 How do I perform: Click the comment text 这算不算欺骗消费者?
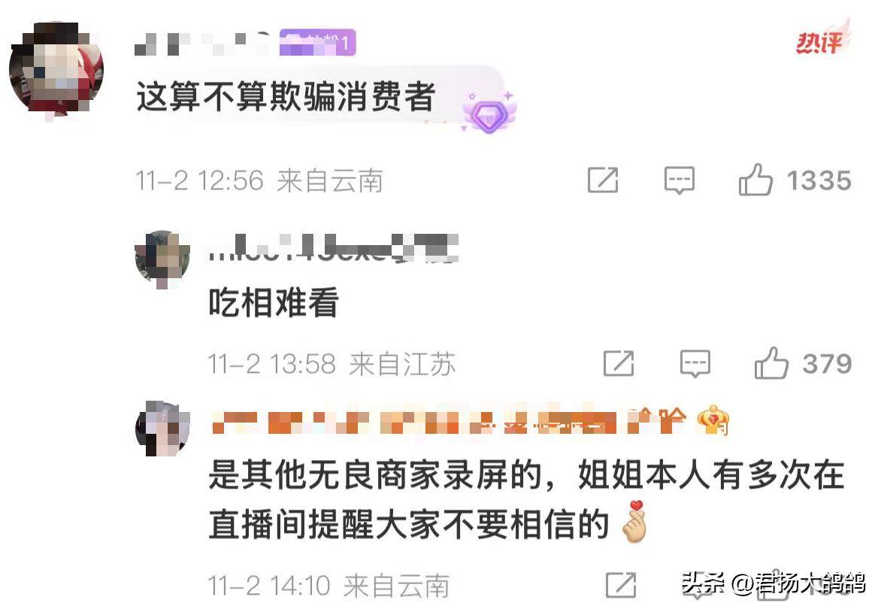pos(286,96)
